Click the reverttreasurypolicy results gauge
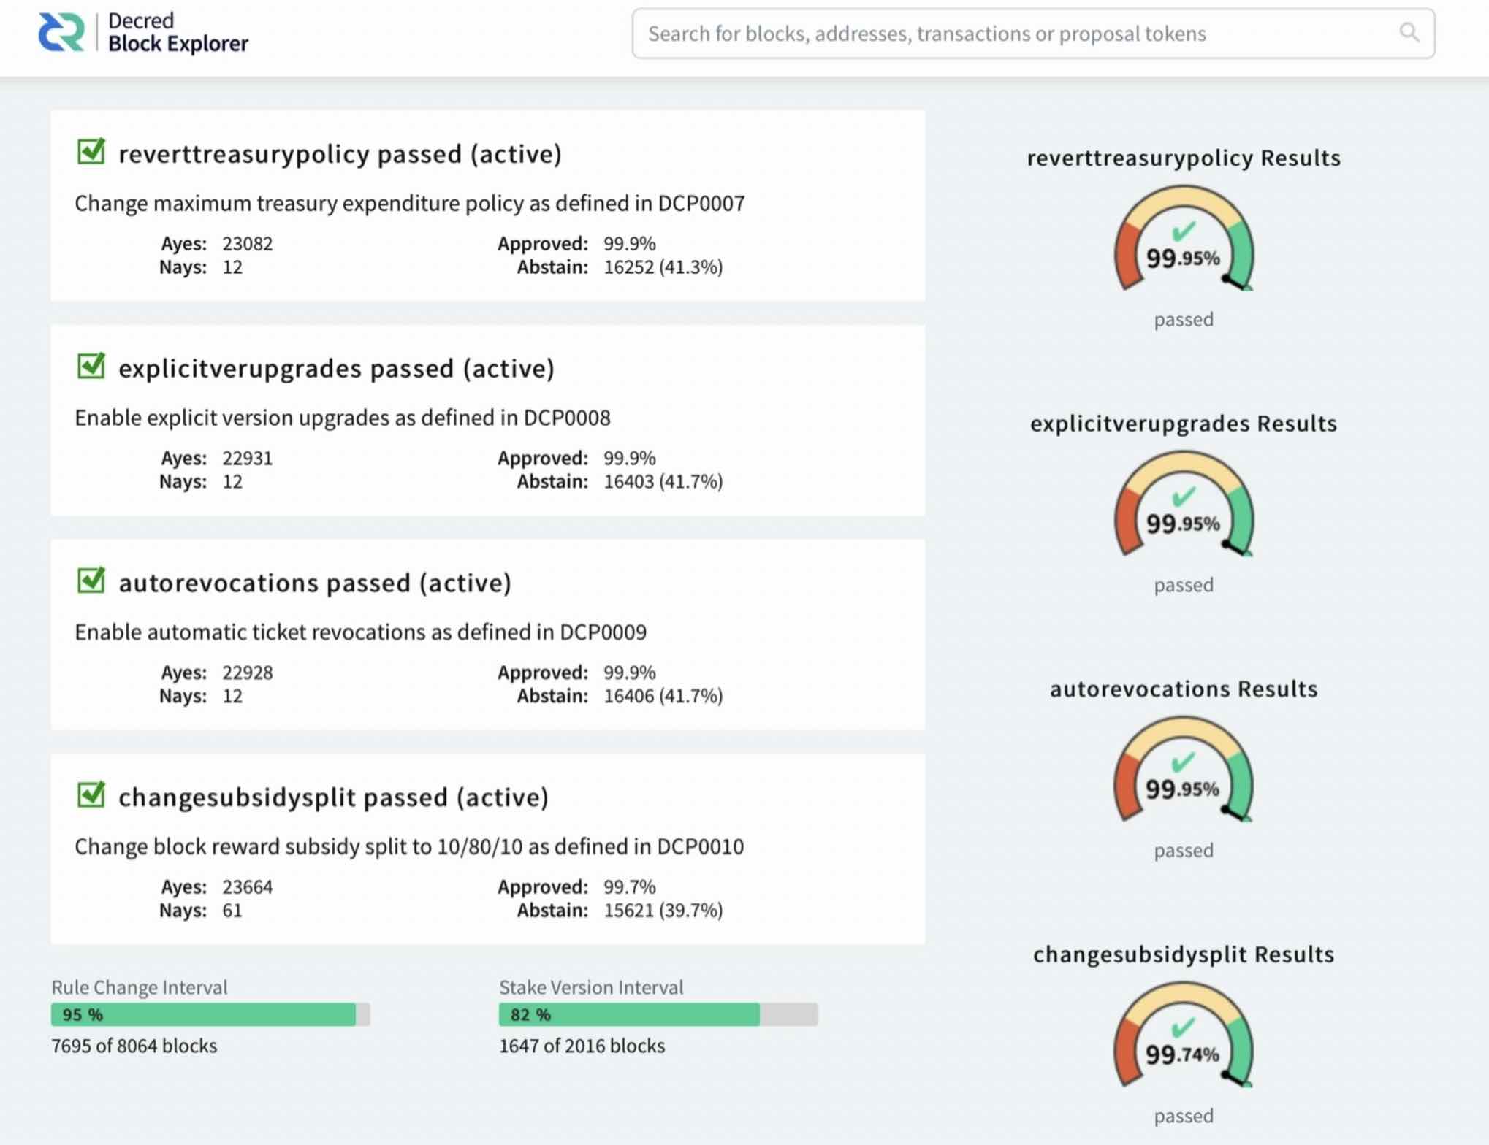The height and width of the screenshot is (1145, 1489). [1183, 238]
